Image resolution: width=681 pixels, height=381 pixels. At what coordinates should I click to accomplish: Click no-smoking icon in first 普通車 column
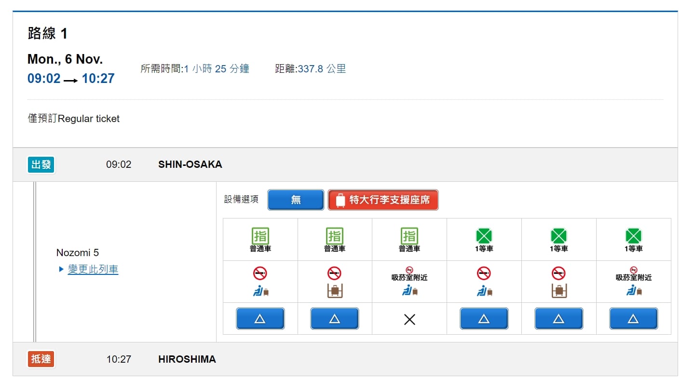260,273
